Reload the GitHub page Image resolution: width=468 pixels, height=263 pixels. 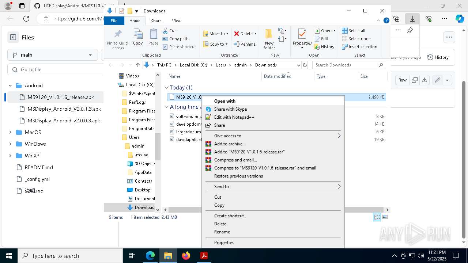[x=26, y=19]
